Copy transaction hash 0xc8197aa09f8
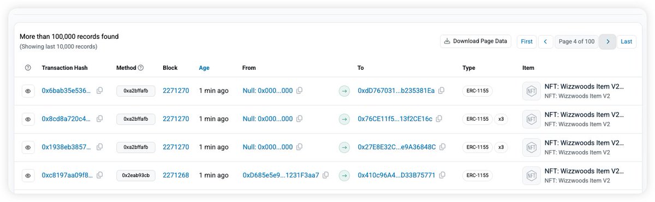 click(99, 176)
